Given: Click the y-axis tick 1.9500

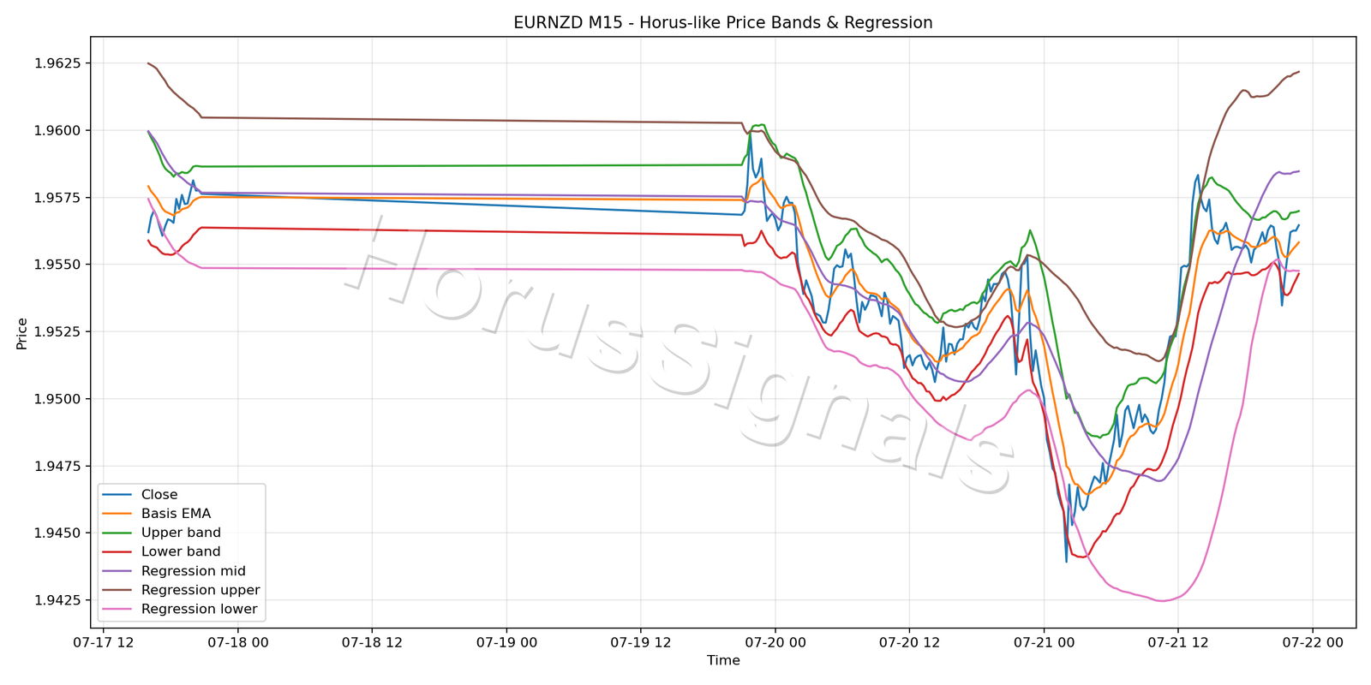Looking at the screenshot, I should pyautogui.click(x=57, y=399).
